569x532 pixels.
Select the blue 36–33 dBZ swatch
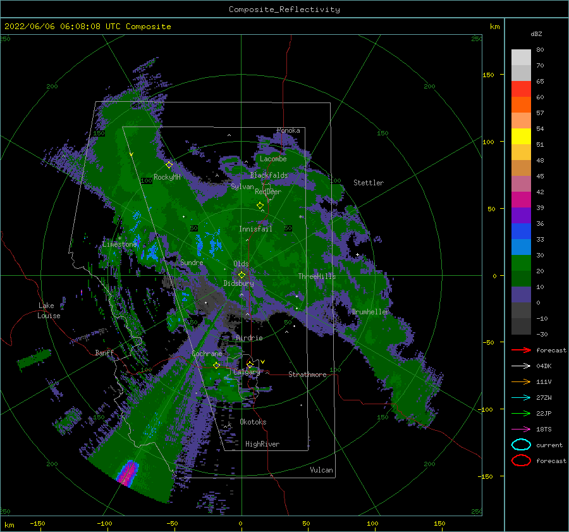521,232
